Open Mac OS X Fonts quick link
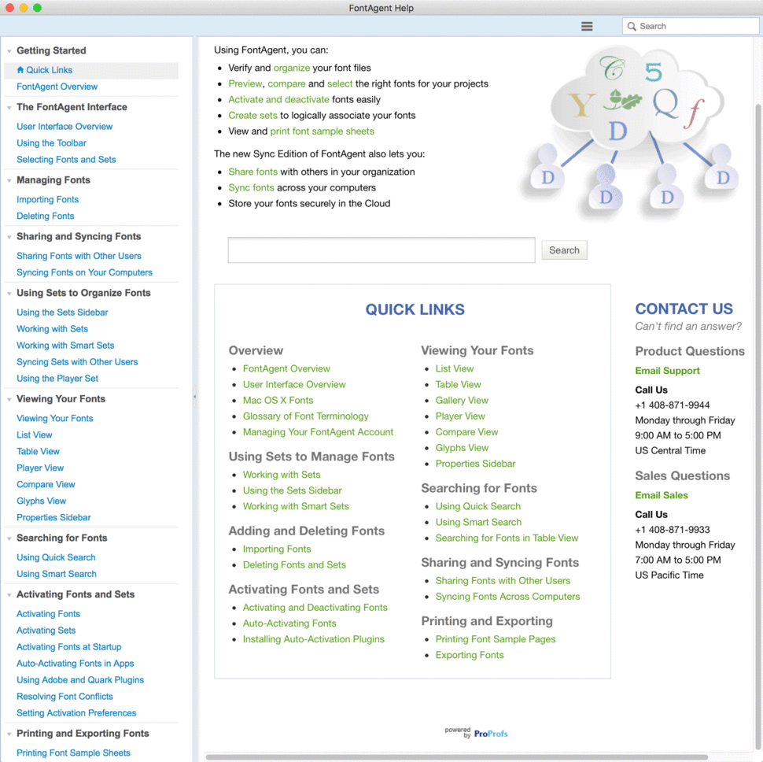Screen dimensions: 763x762 point(278,401)
